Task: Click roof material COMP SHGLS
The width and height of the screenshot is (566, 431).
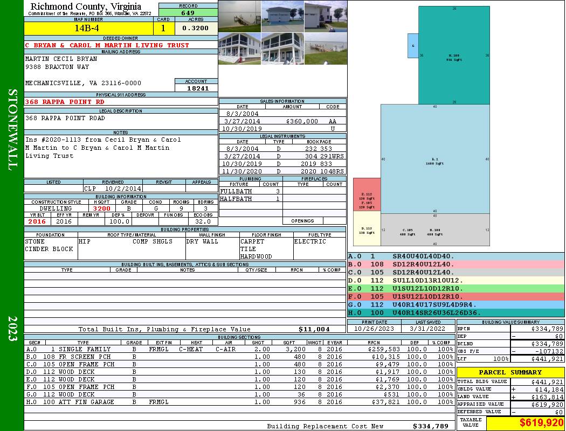Action: coord(153,241)
